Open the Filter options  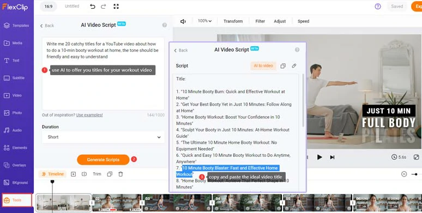tap(260, 21)
